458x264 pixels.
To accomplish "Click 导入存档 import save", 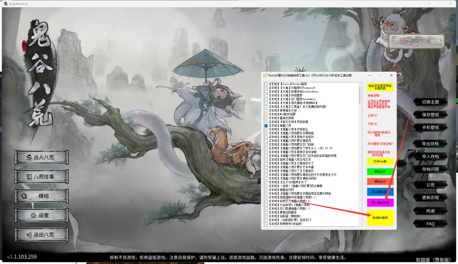I will (x=430, y=156).
